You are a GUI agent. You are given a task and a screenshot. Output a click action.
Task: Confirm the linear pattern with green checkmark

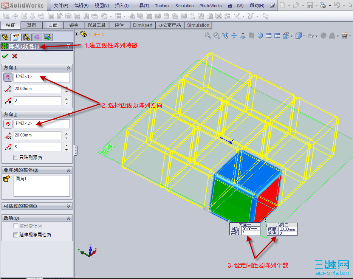click(x=5, y=56)
